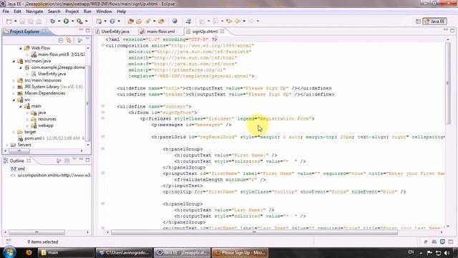Expand the webapp folder node

pos(27,126)
